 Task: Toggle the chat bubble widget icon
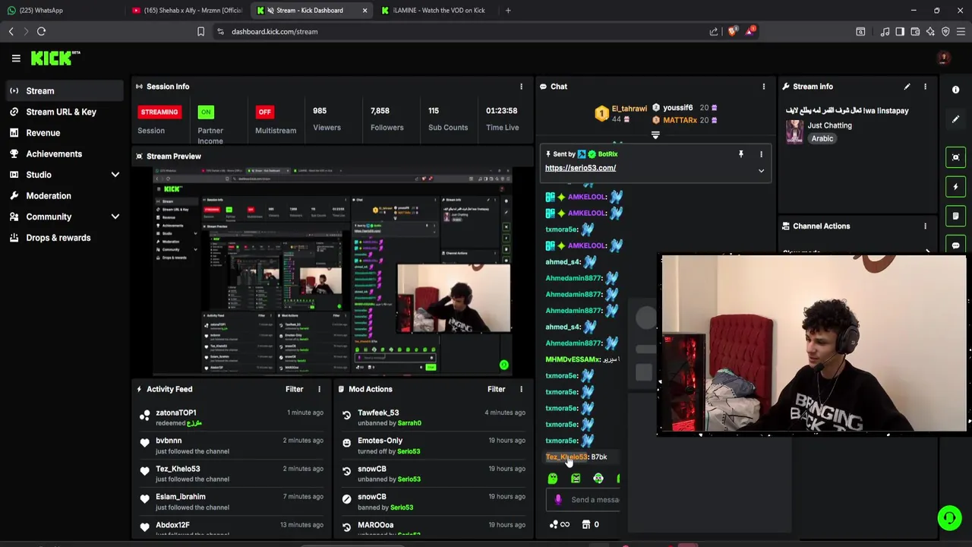[955, 245]
